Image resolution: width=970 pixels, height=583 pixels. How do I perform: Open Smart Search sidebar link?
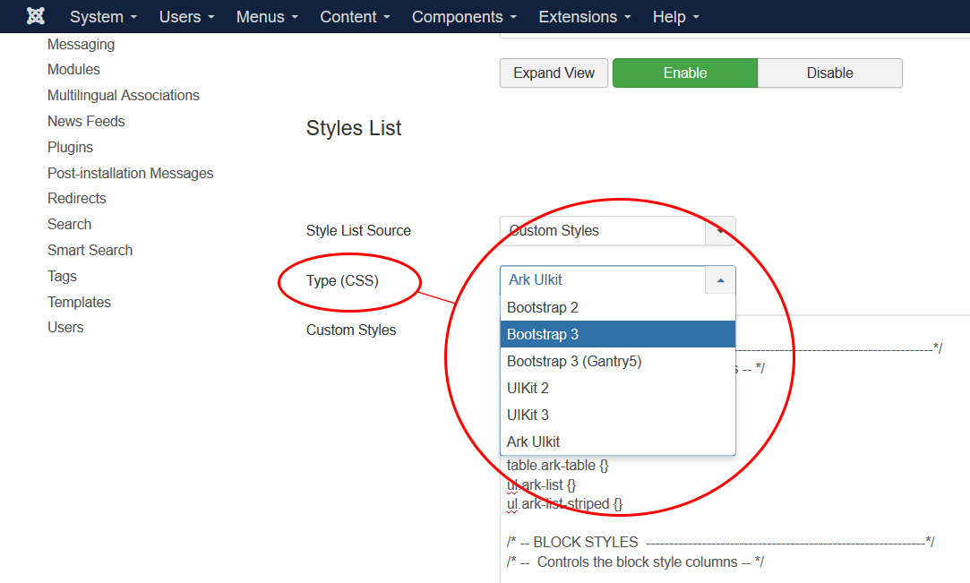tap(90, 250)
